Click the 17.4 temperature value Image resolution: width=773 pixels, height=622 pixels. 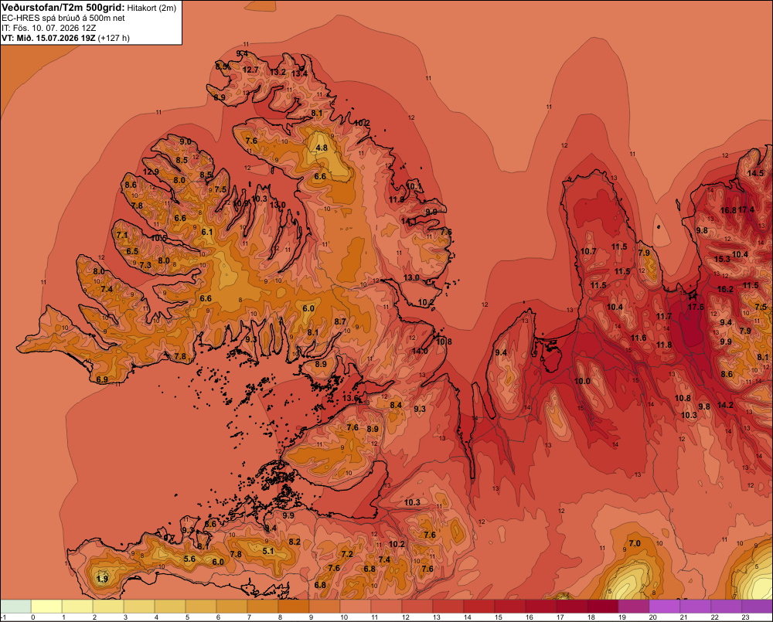[746, 210]
